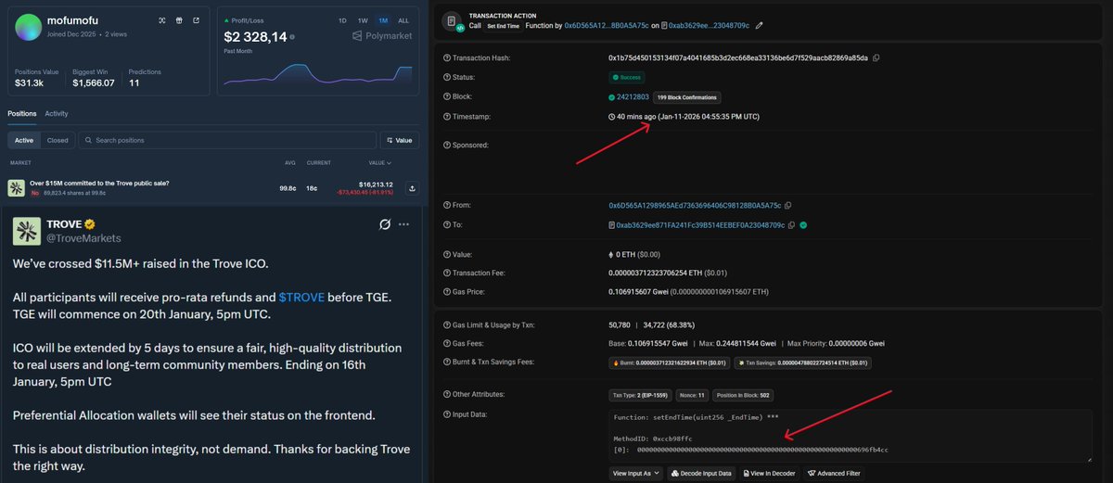This screenshot has width=1113, height=483.
Task: Click the green verified check after To address
Action: 803,225
